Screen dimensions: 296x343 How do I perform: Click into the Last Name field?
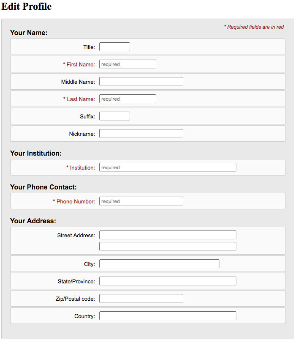pos(128,99)
